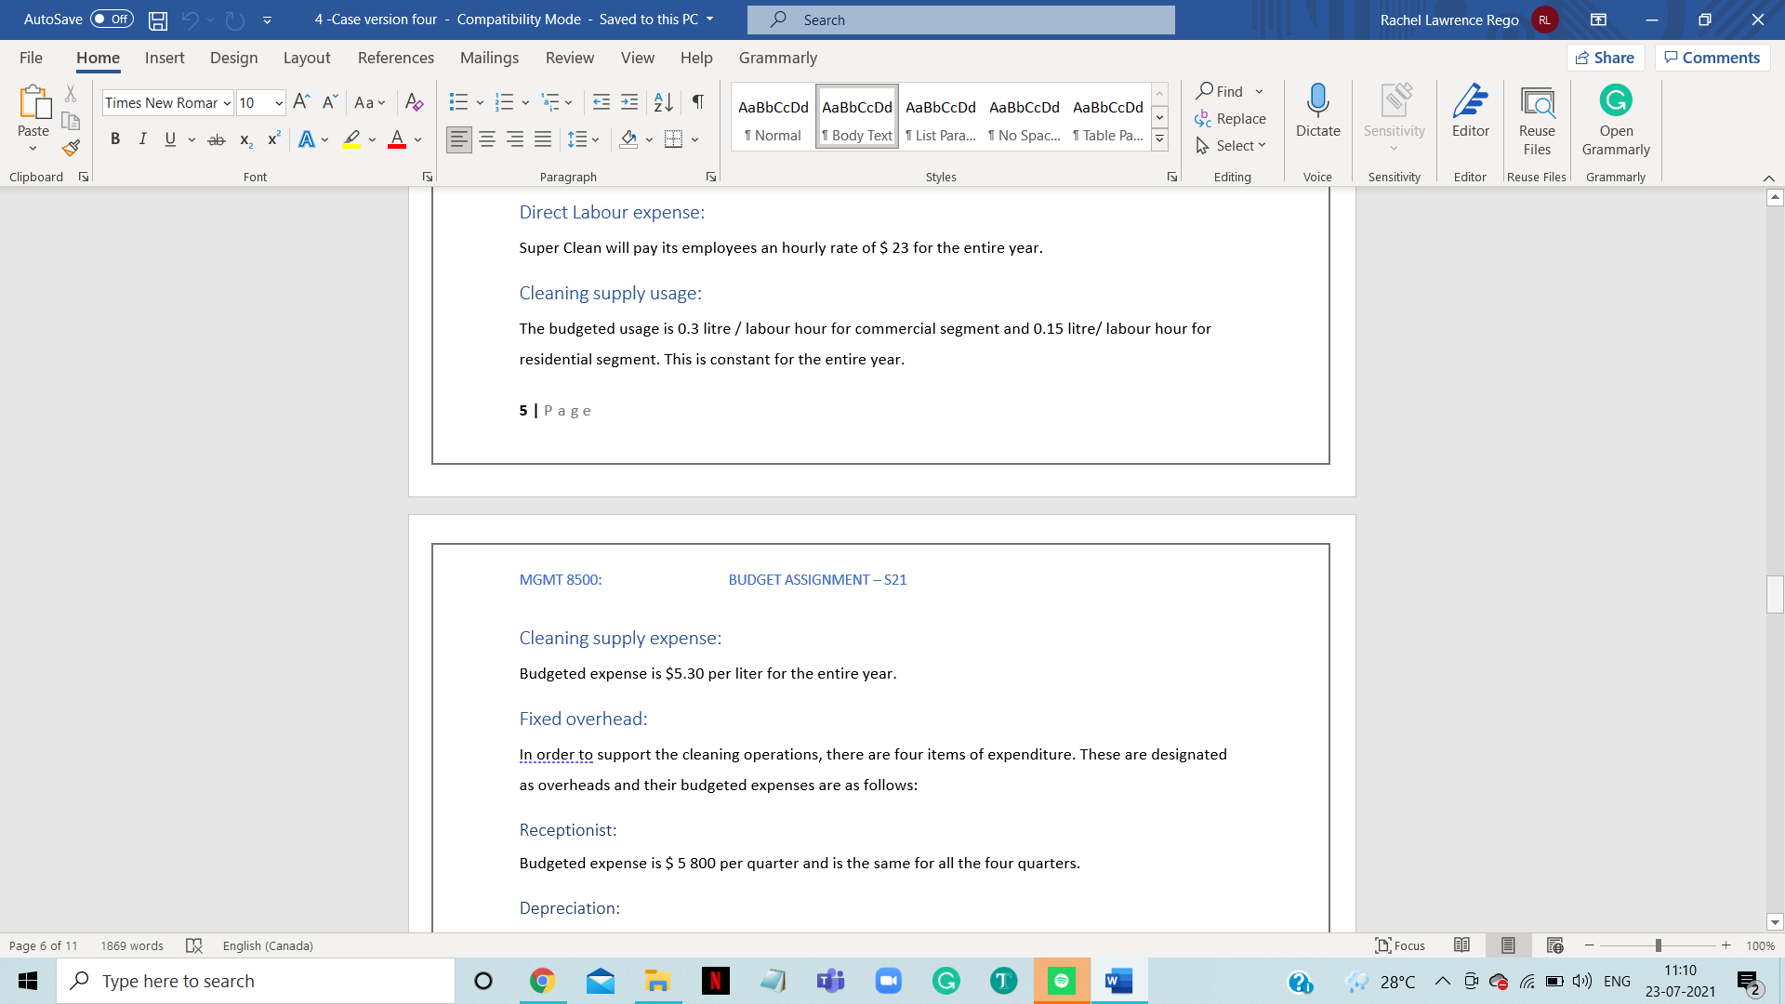1785x1004 pixels.
Task: Click the Share button
Action: pos(1605,58)
